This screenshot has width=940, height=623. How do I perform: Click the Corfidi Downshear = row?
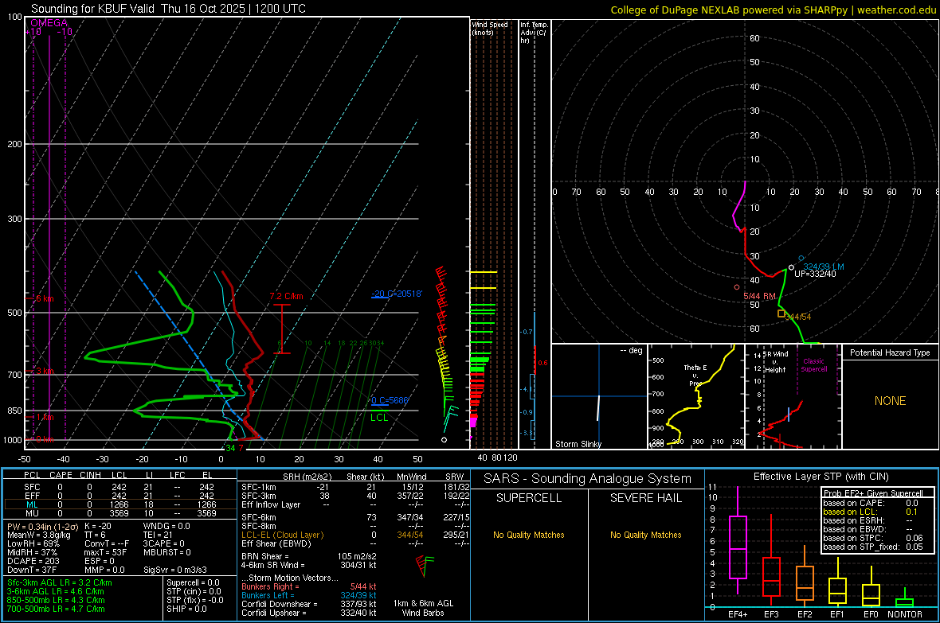(x=309, y=604)
